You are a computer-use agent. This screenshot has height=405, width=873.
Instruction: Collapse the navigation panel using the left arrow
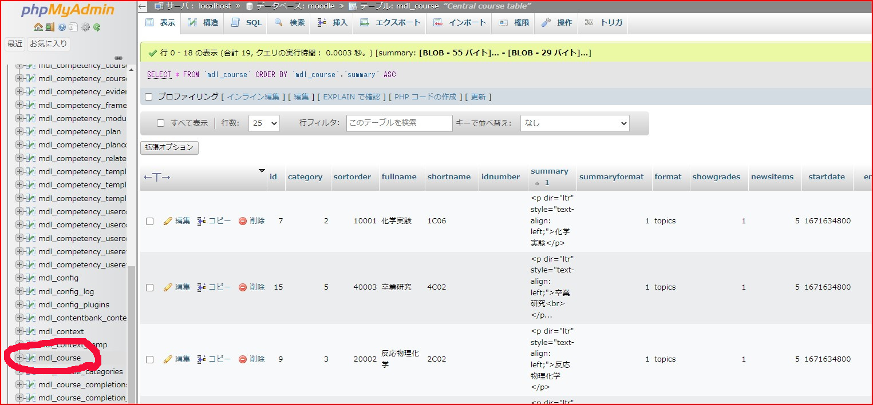tap(143, 6)
